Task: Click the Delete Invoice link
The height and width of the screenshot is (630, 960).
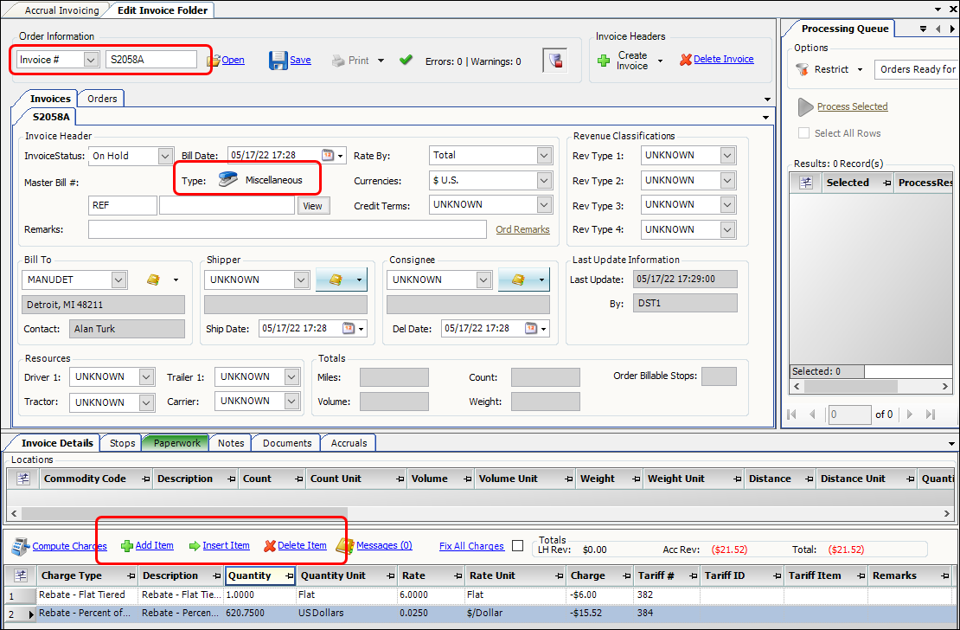Action: pyautogui.click(x=723, y=60)
